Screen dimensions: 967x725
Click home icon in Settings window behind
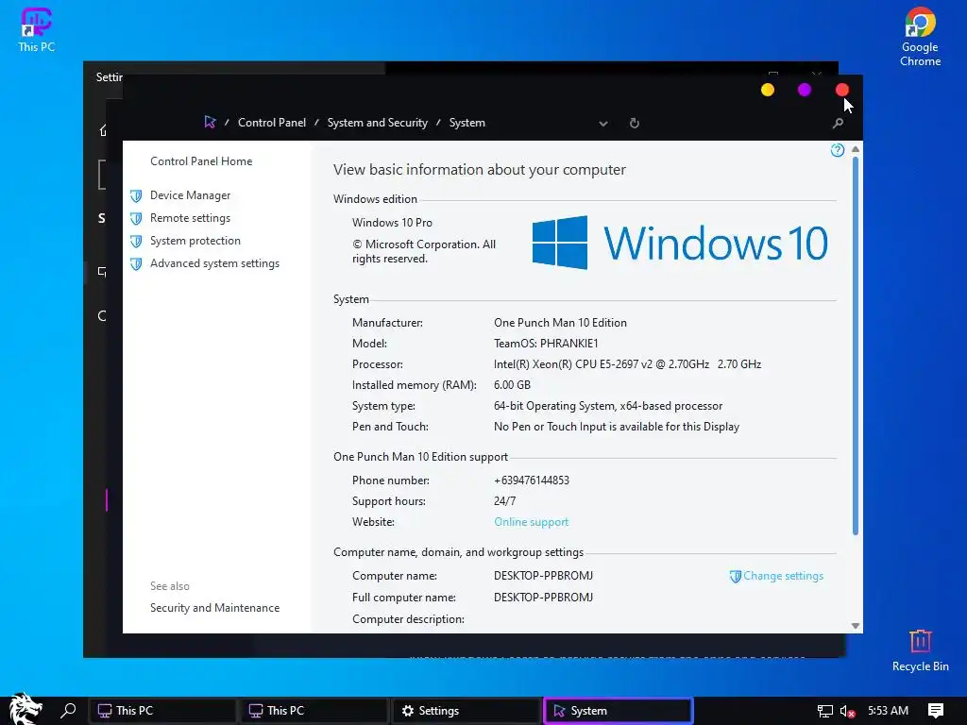pyautogui.click(x=103, y=130)
